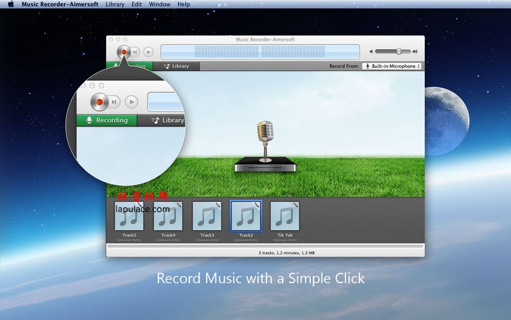Open the Edit menu
The height and width of the screenshot is (320, 511).
tap(137, 4)
